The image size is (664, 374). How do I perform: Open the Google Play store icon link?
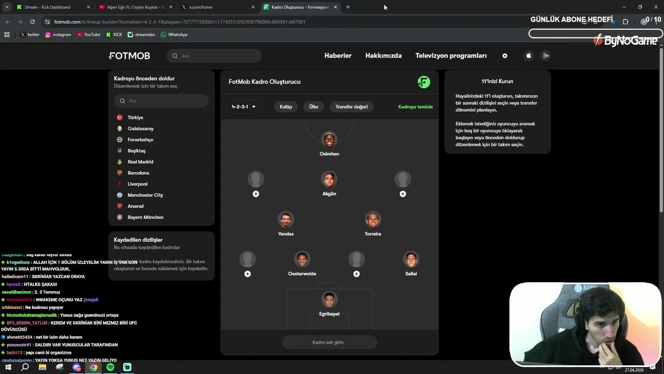coord(545,56)
